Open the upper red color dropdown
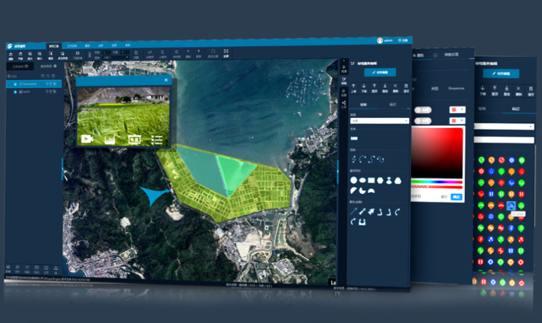Image resolution: width=542 pixels, height=323 pixels. [x=457, y=110]
